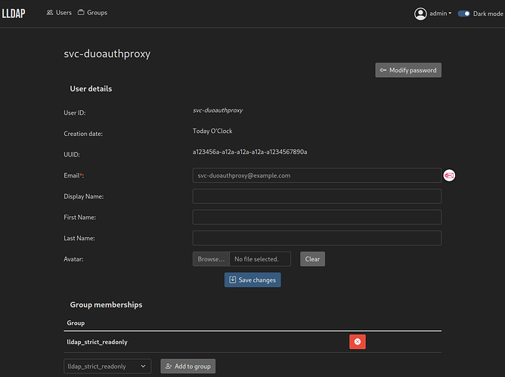Image resolution: width=505 pixels, height=377 pixels.
Task: Click the Today O'Clock creation date
Action: click(x=212, y=131)
